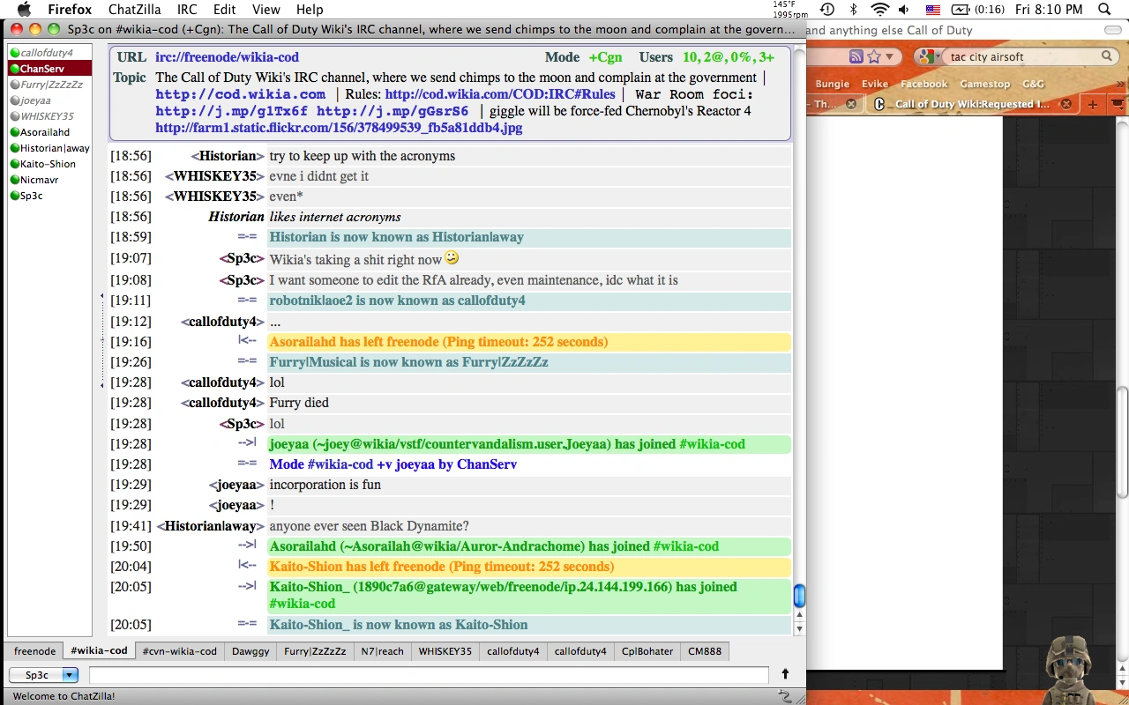Open Spotlight search in menu bar
Viewport: 1129px width, 705px height.
click(1104, 10)
